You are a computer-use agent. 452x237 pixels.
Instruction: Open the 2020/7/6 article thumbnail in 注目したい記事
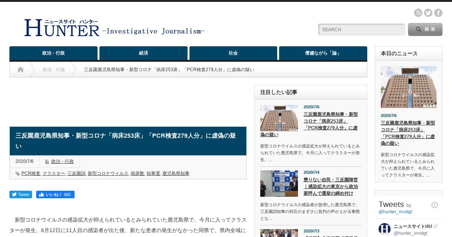click(279, 118)
